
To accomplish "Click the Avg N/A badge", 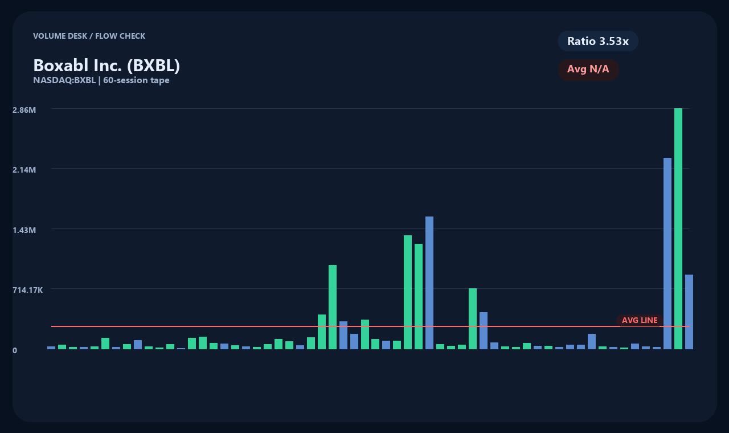I will (588, 70).
